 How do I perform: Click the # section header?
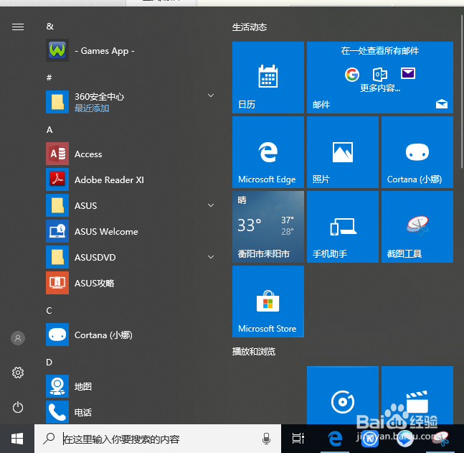(x=49, y=78)
